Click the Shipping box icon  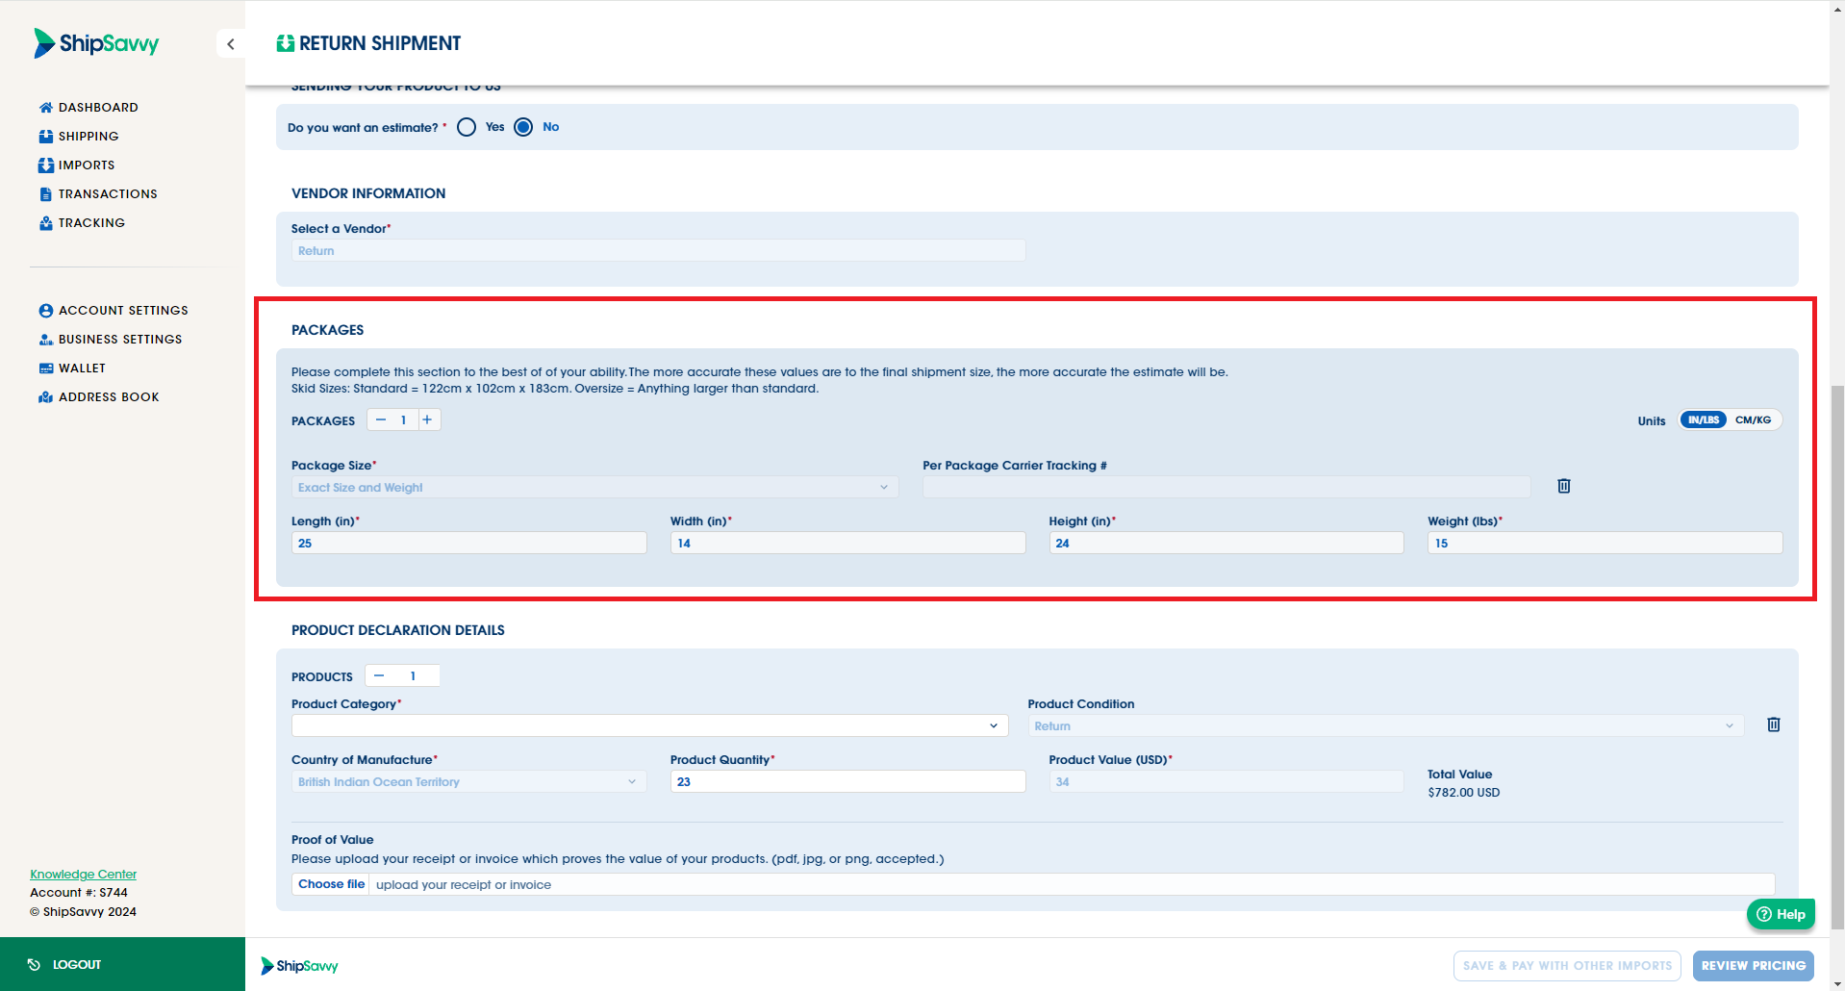coord(45,137)
